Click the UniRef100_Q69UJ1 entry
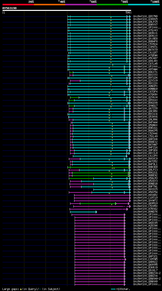Screen dimensions: 162x291 pos(145,33)
